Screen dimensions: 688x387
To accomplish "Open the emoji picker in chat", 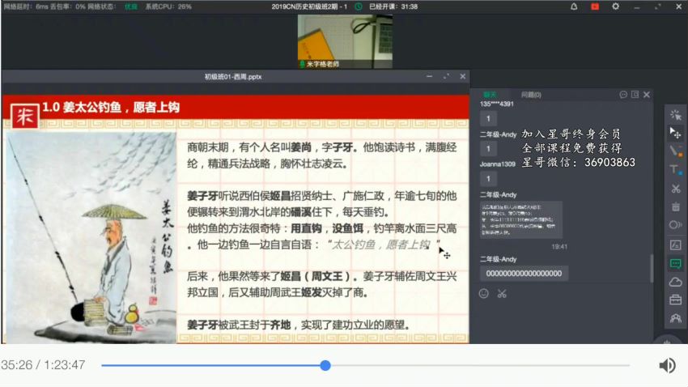I will (x=483, y=294).
